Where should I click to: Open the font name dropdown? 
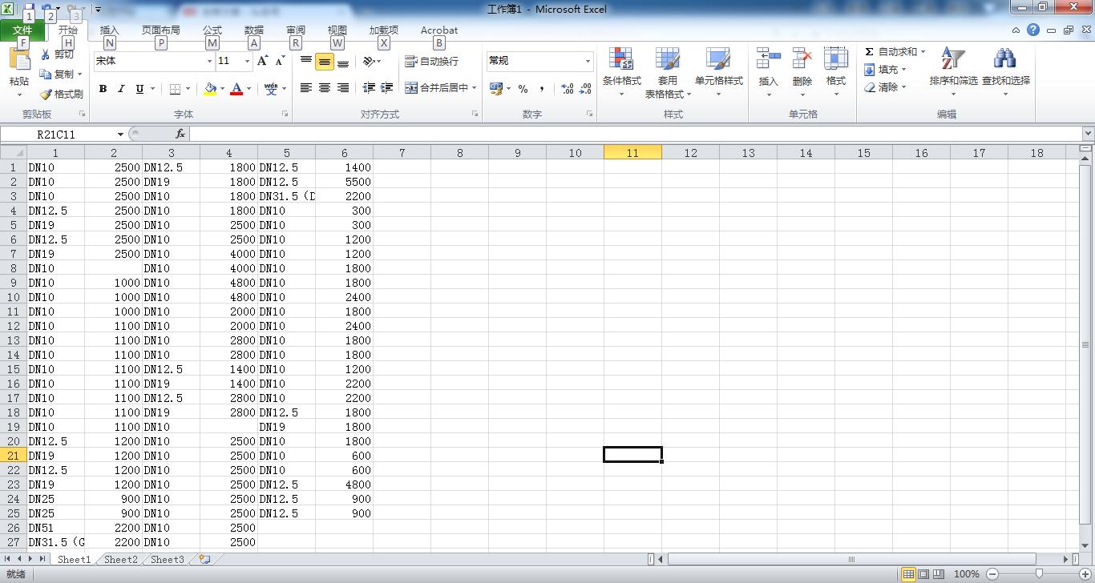click(210, 61)
